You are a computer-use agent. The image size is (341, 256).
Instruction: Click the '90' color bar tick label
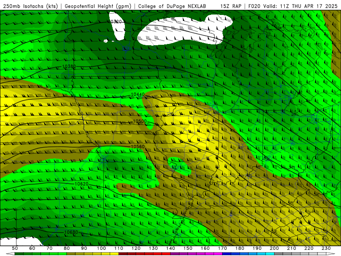84,248
